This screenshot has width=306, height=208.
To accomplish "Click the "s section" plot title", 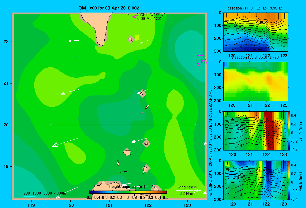I will 255,58.
